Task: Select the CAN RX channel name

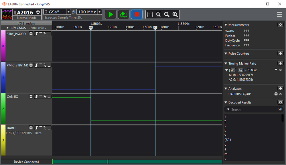Action: (12, 97)
